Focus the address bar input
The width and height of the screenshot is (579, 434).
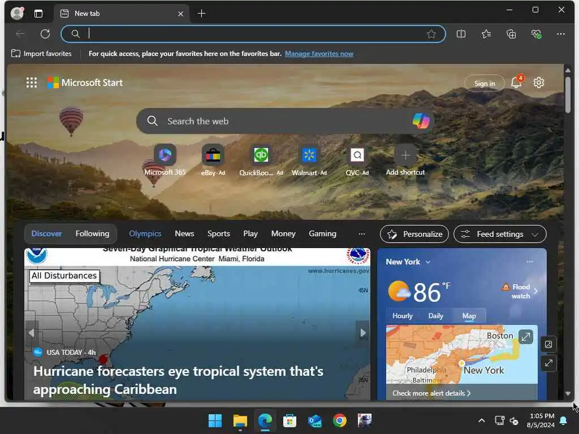253,34
